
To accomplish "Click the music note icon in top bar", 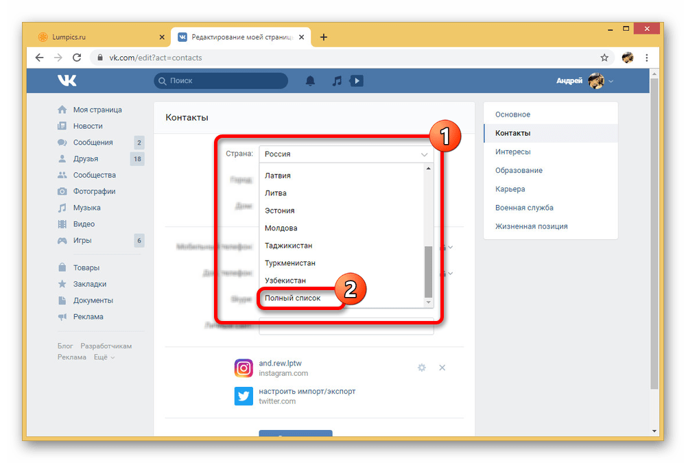I will click(x=336, y=80).
